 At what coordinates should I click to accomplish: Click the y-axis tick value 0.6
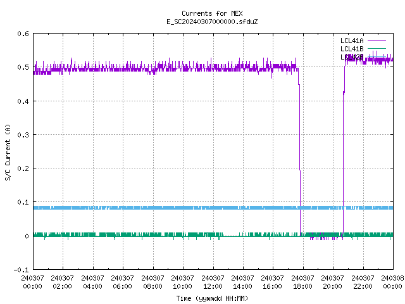pos(23,34)
